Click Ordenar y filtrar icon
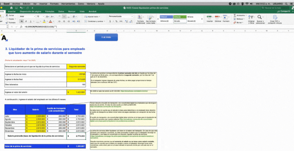Image resolution: width=294 pixels, height=151 pixels. click(x=251, y=19)
